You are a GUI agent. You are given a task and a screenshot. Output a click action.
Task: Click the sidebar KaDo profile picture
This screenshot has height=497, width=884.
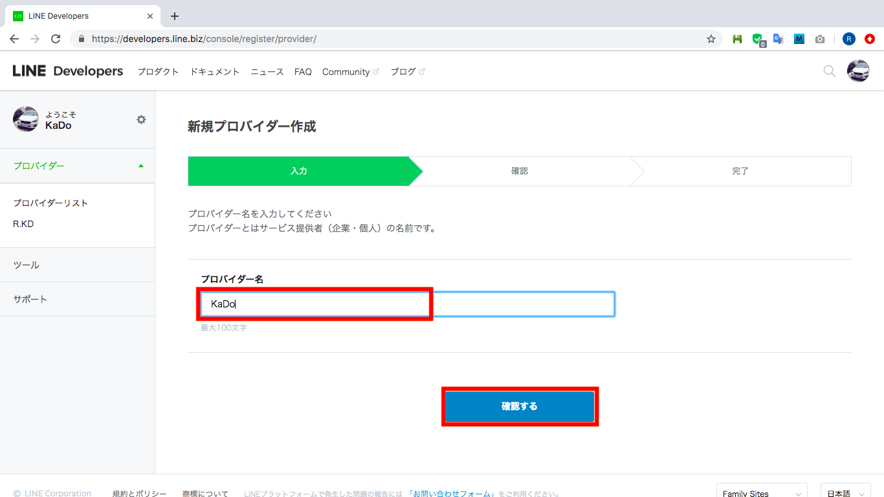coord(26,119)
